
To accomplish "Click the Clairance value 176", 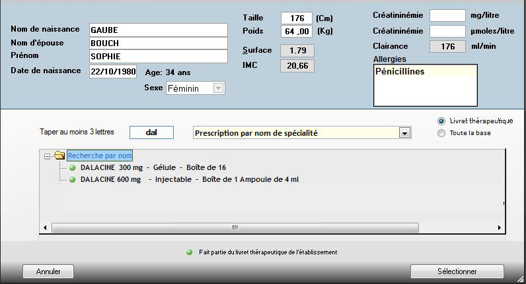I will tap(447, 47).
